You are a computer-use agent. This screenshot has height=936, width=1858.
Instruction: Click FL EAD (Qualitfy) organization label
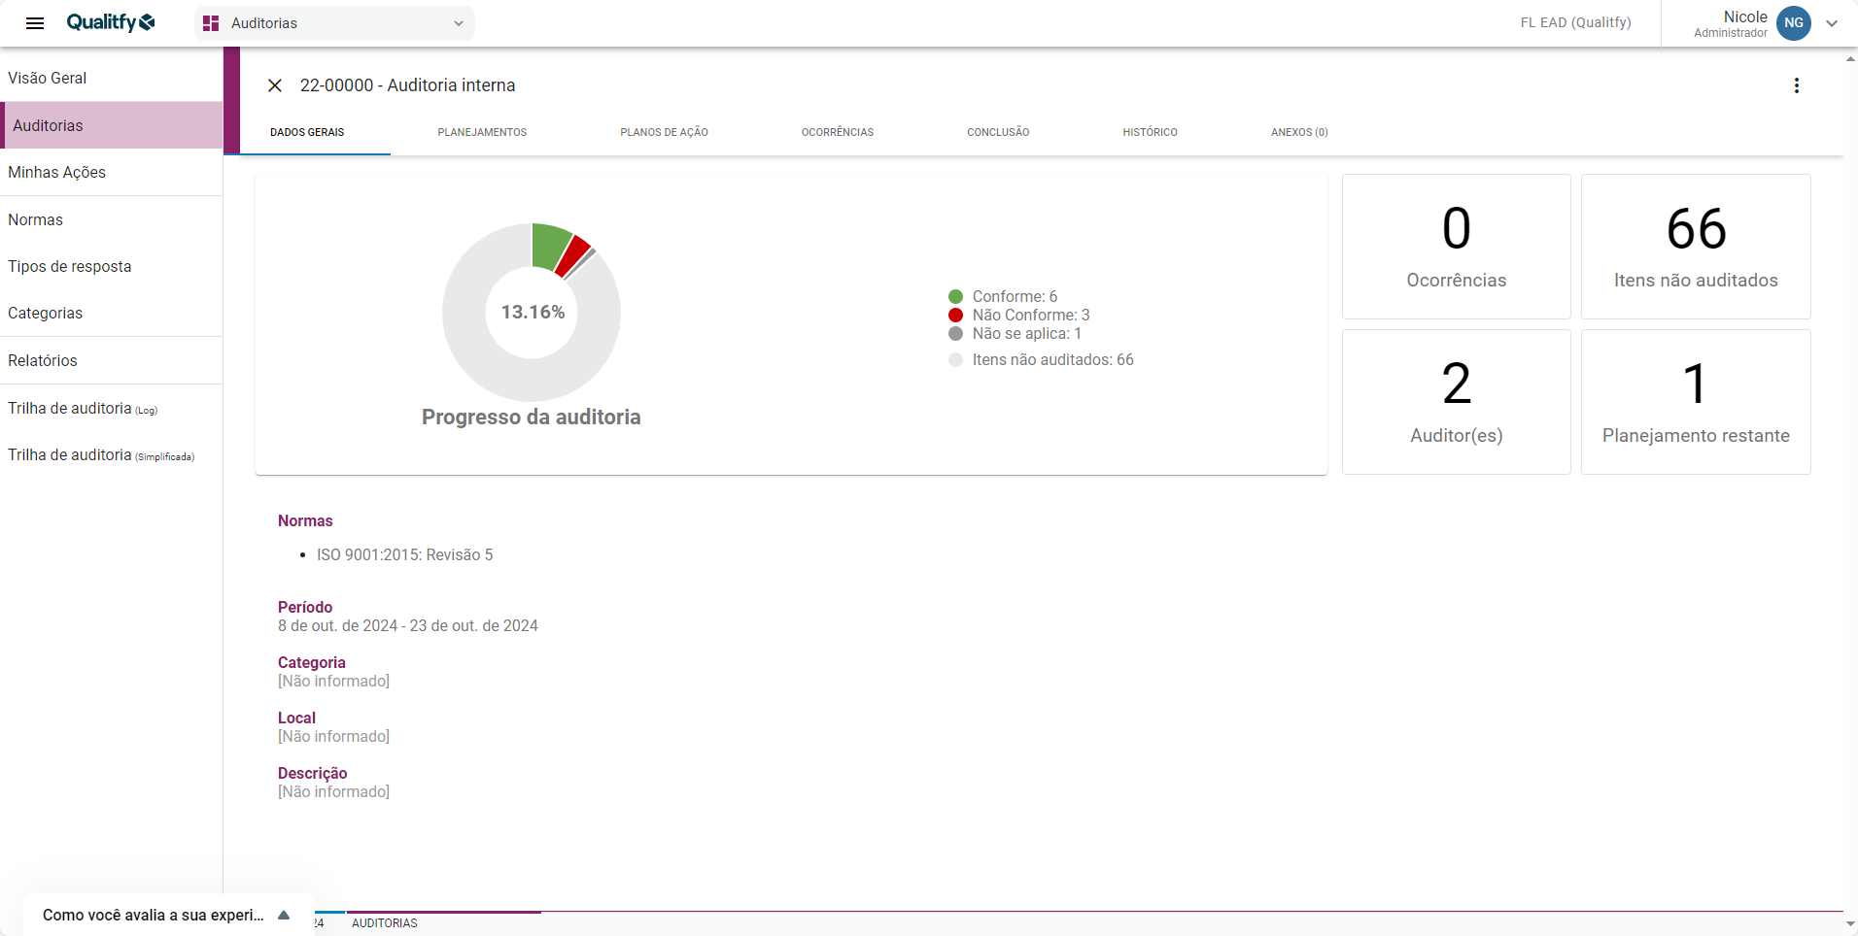[x=1575, y=22]
